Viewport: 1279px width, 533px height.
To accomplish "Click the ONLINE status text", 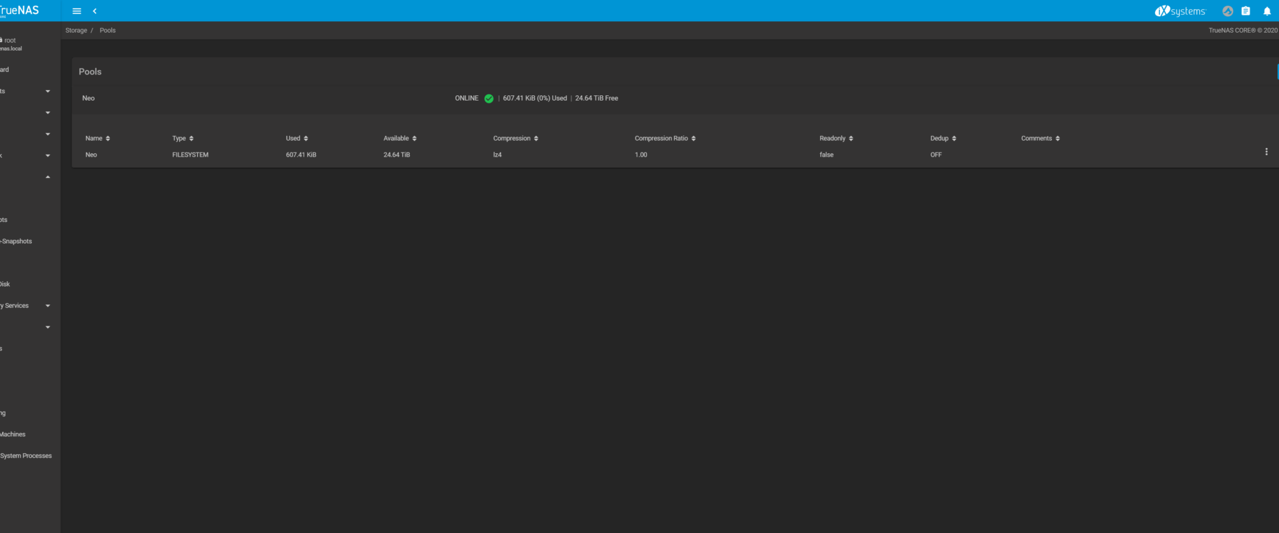I will point(466,99).
